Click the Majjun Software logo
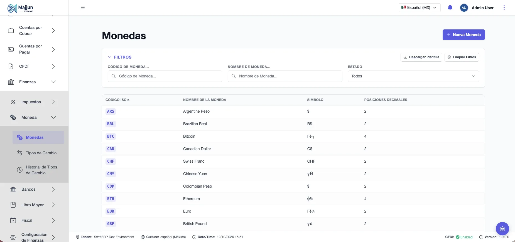This screenshot has height=242, width=515. point(20,8)
